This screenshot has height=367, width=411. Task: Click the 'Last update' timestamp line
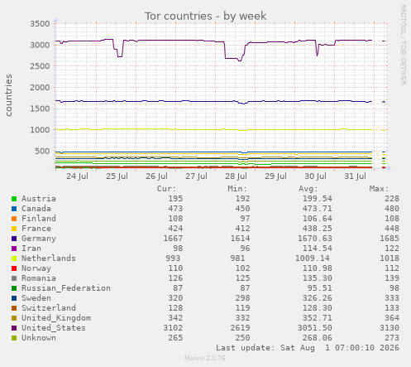pos(308,348)
